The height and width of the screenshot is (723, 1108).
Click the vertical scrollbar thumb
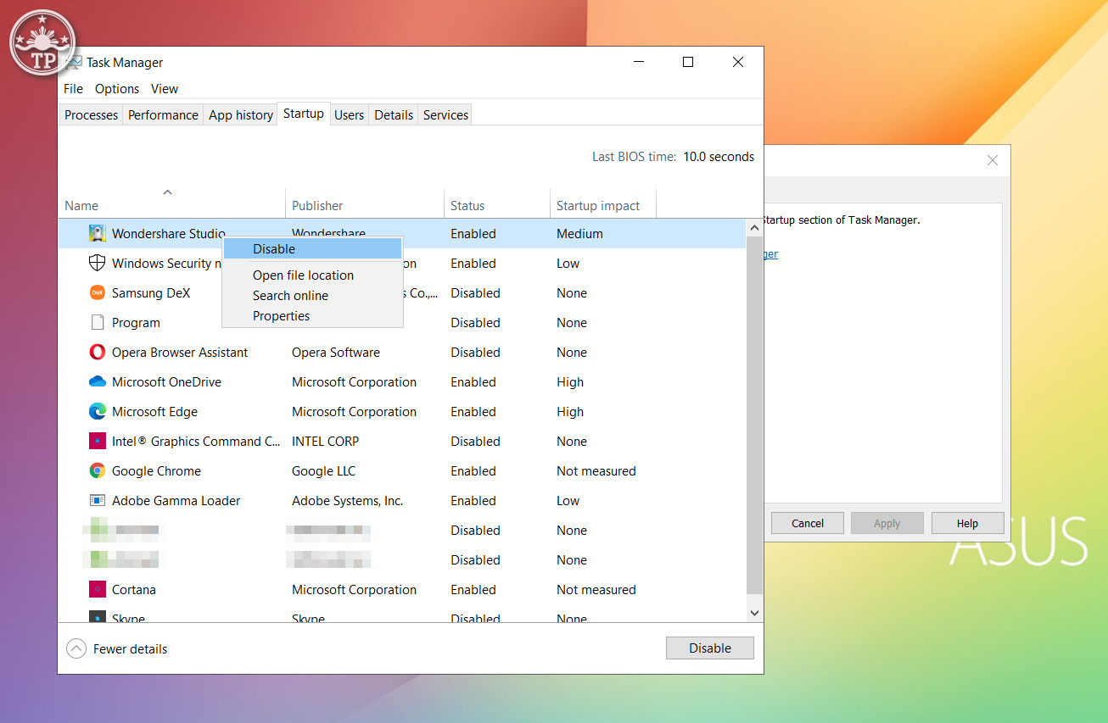tap(754, 415)
